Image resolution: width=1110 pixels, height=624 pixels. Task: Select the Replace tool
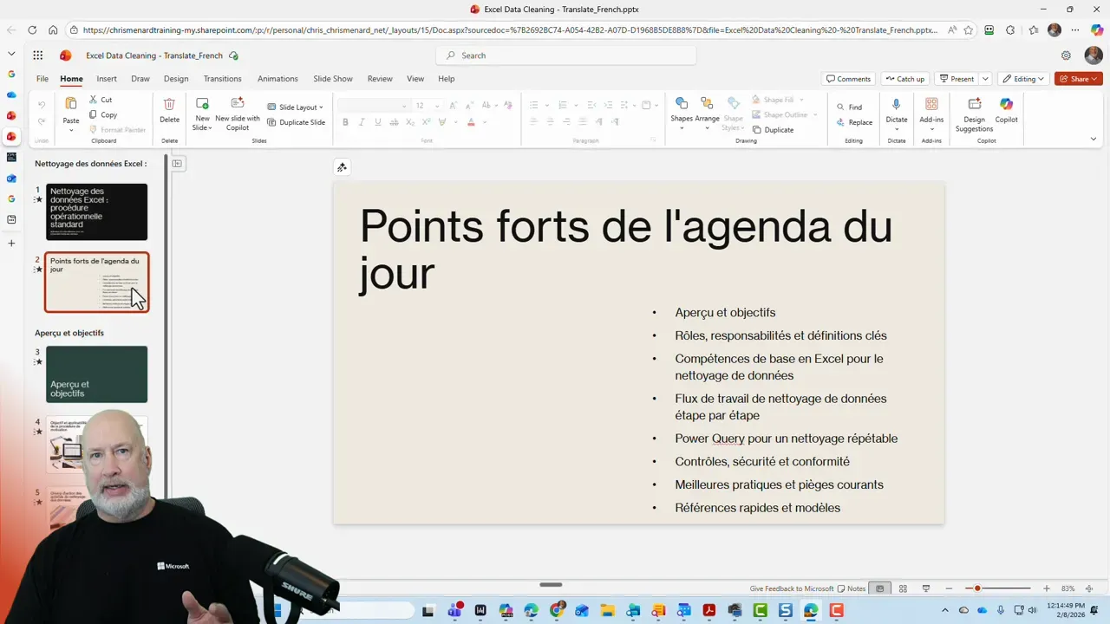855,122
